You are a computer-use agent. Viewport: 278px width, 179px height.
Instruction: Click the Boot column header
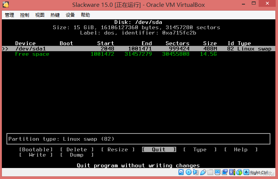pyautogui.click(x=66, y=43)
